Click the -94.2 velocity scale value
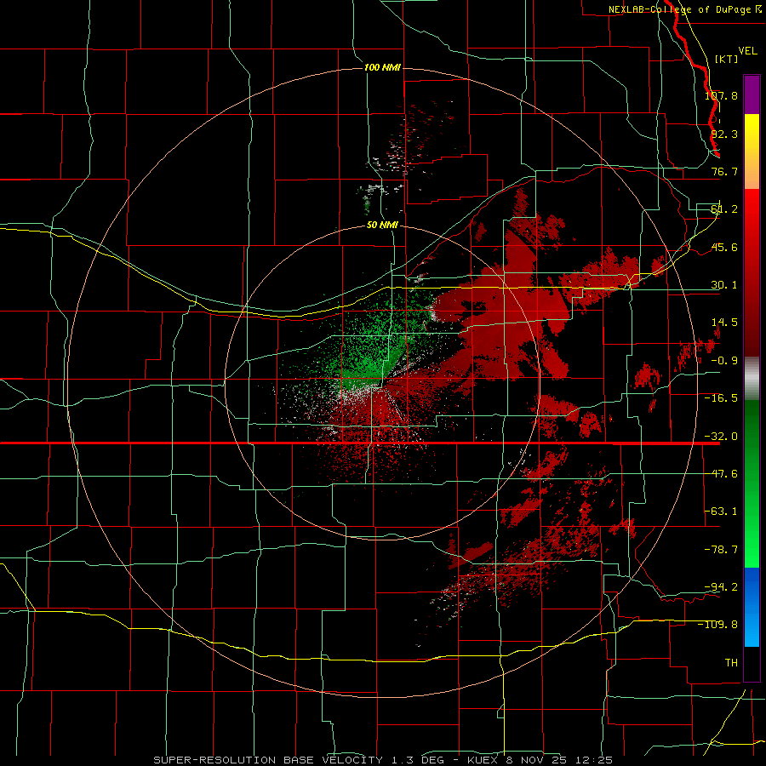766x766 pixels. coord(721,586)
